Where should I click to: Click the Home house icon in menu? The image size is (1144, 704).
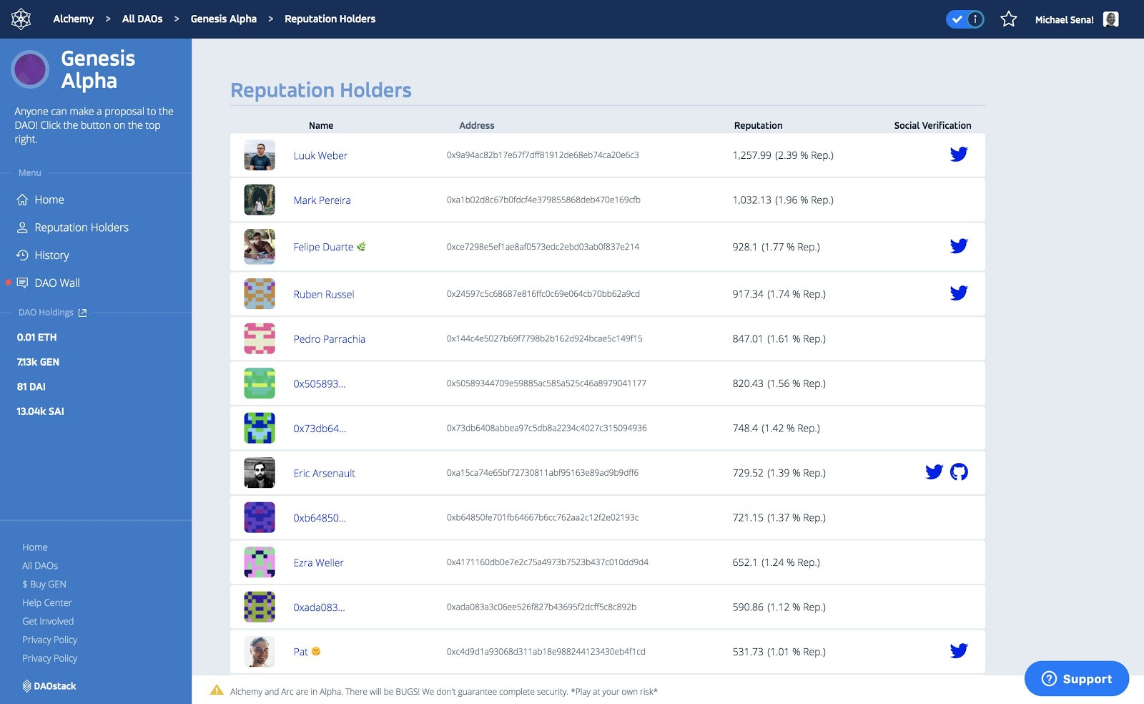coord(22,200)
